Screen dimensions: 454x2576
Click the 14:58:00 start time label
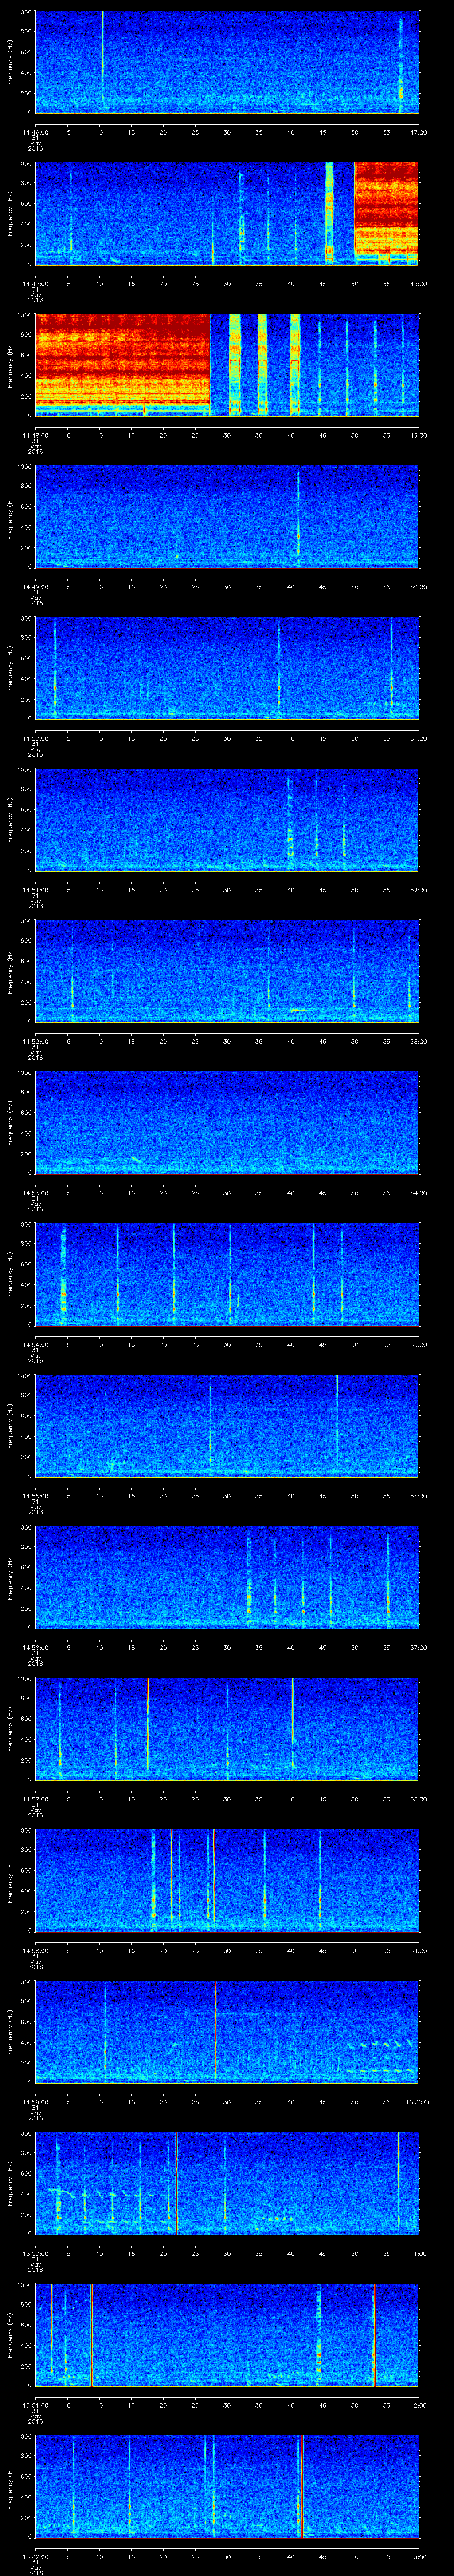click(x=36, y=1950)
